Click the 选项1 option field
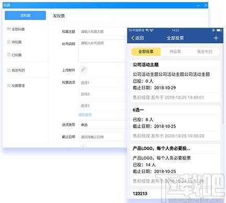The image size is (226, 203). pos(103,83)
